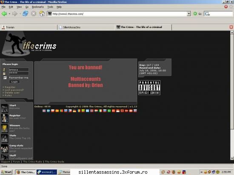Open the Bookmarks menu

tap(38, 7)
